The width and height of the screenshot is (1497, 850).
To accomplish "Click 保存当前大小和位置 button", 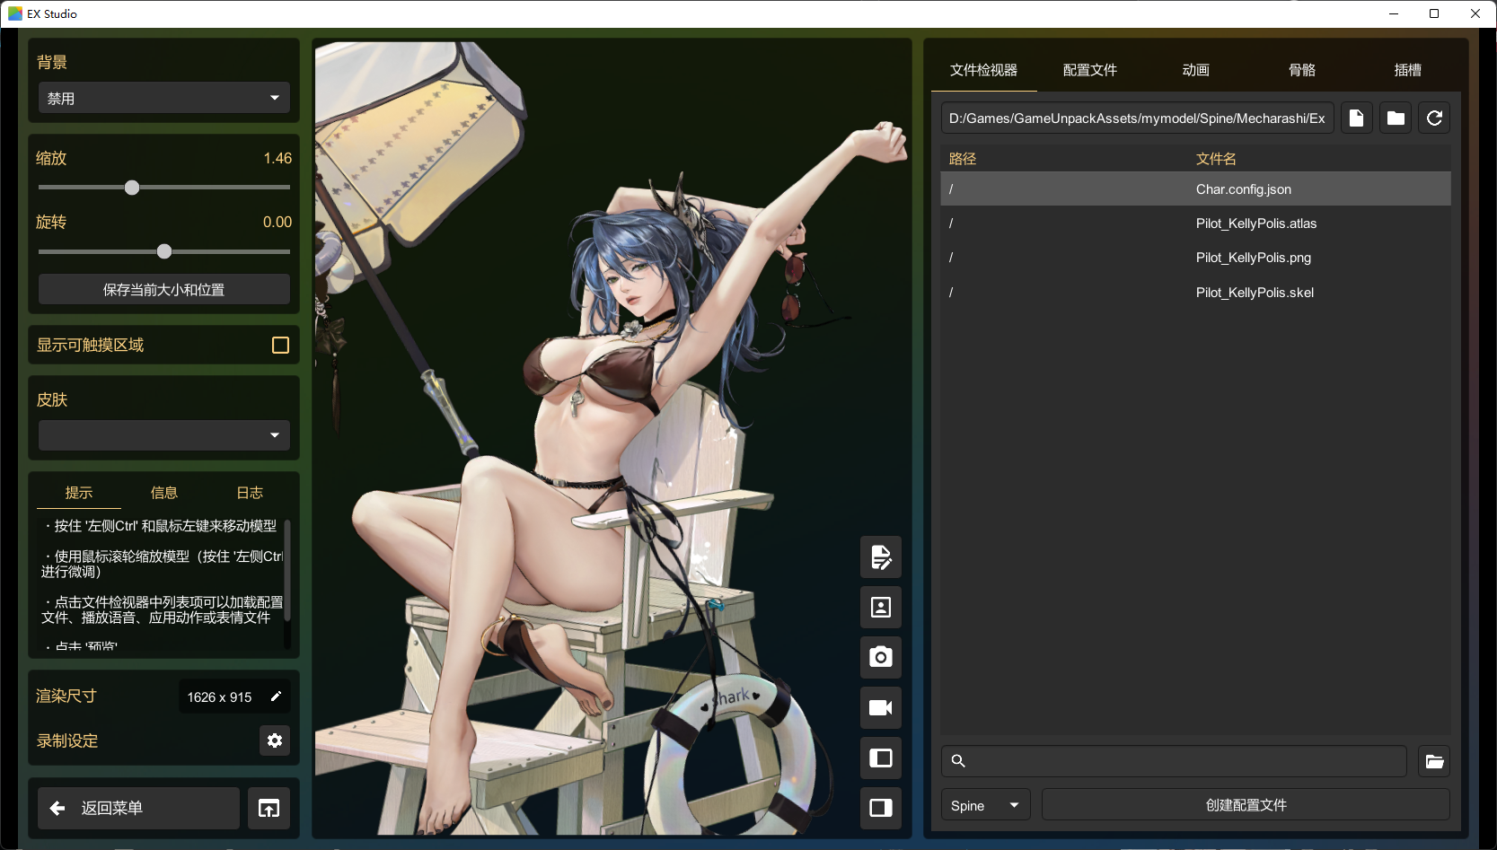I will pyautogui.click(x=164, y=290).
